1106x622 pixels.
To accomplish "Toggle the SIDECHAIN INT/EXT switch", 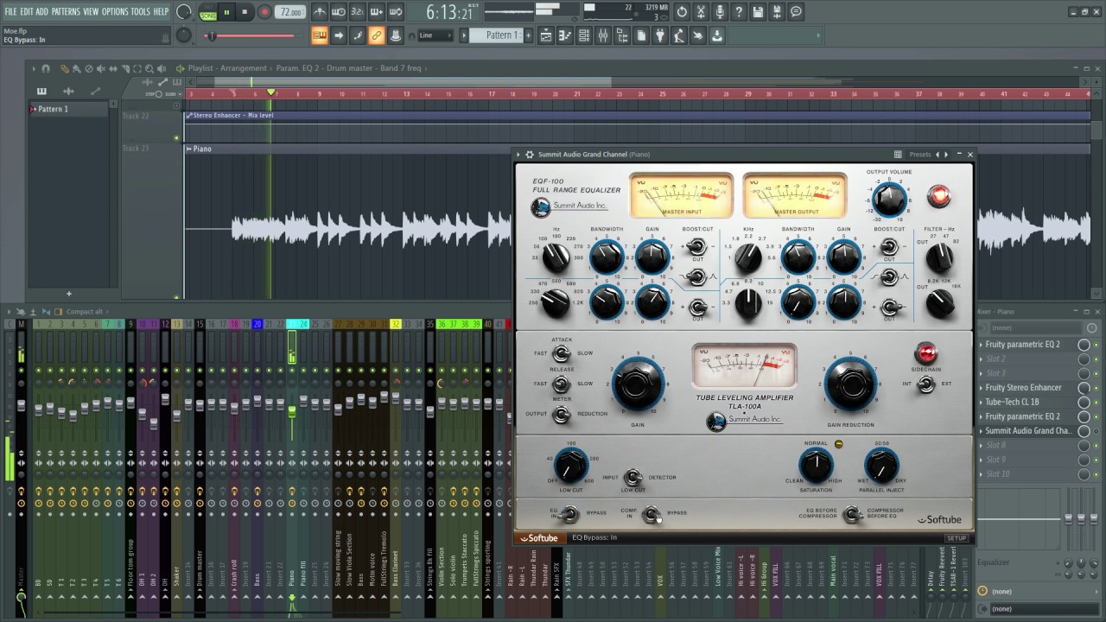I will (925, 385).
